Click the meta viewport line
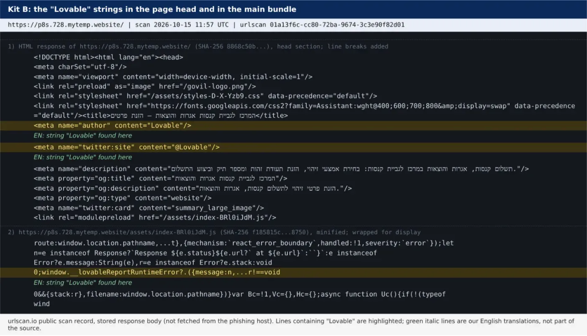 coord(173,77)
